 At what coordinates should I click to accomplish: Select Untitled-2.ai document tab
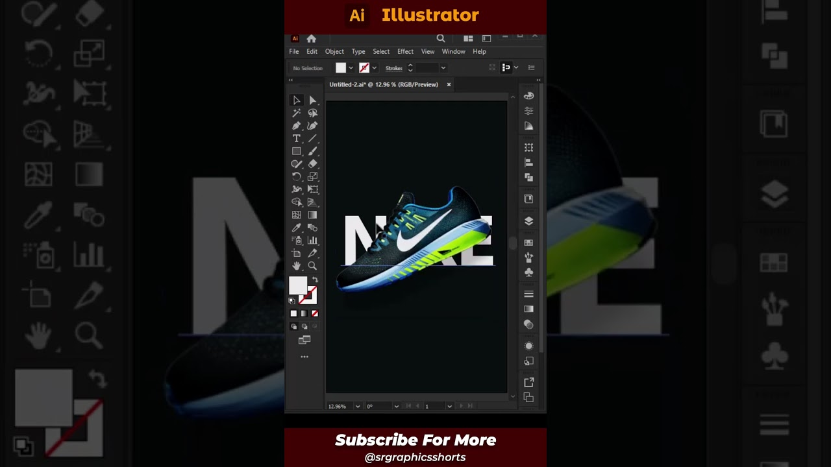[x=384, y=84]
